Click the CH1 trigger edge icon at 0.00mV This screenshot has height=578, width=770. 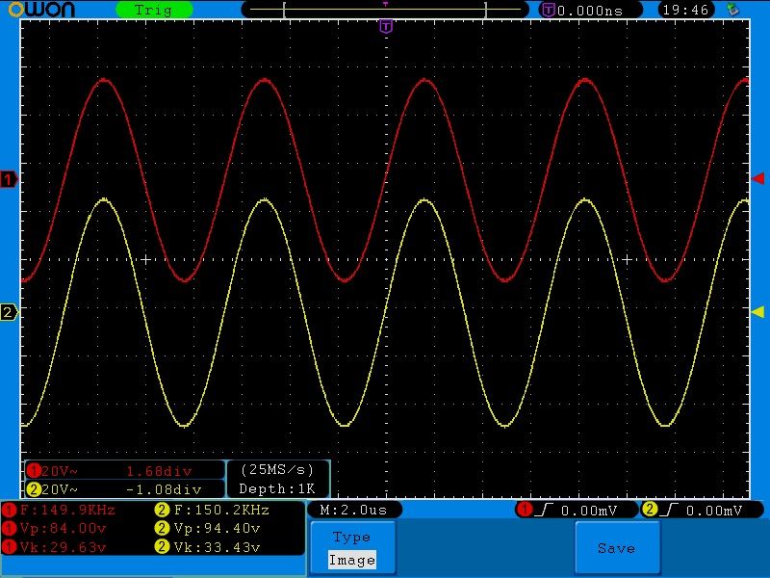[x=541, y=510]
